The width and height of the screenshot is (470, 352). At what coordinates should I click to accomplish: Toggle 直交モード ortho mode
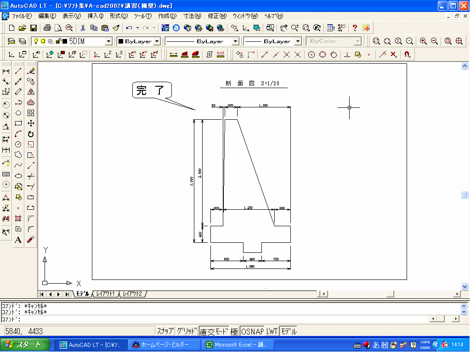214,331
